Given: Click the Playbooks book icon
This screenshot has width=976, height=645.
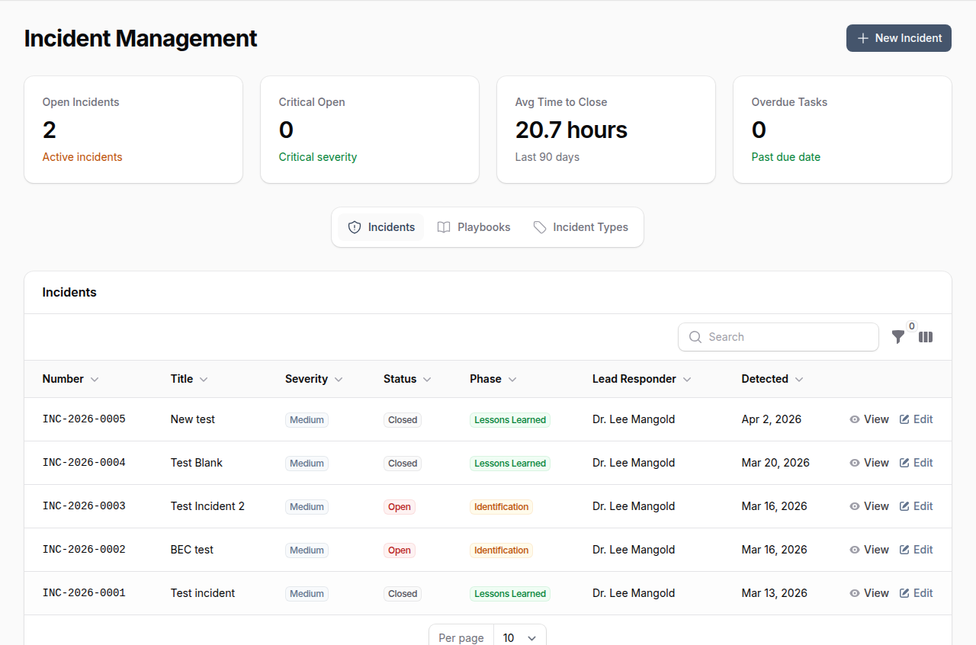Looking at the screenshot, I should click(444, 226).
